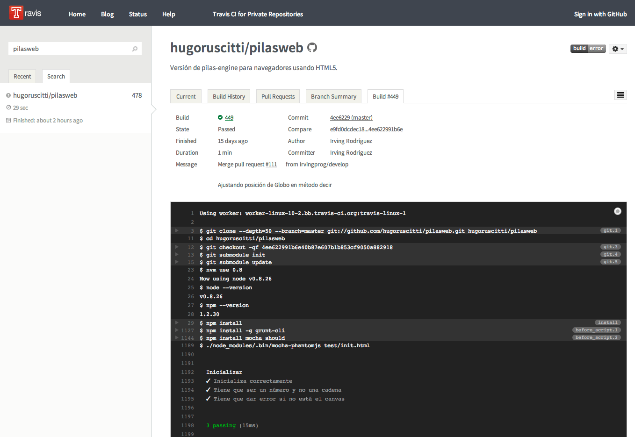The image size is (635, 437).
Task: Open the Help menu item
Action: tap(169, 14)
